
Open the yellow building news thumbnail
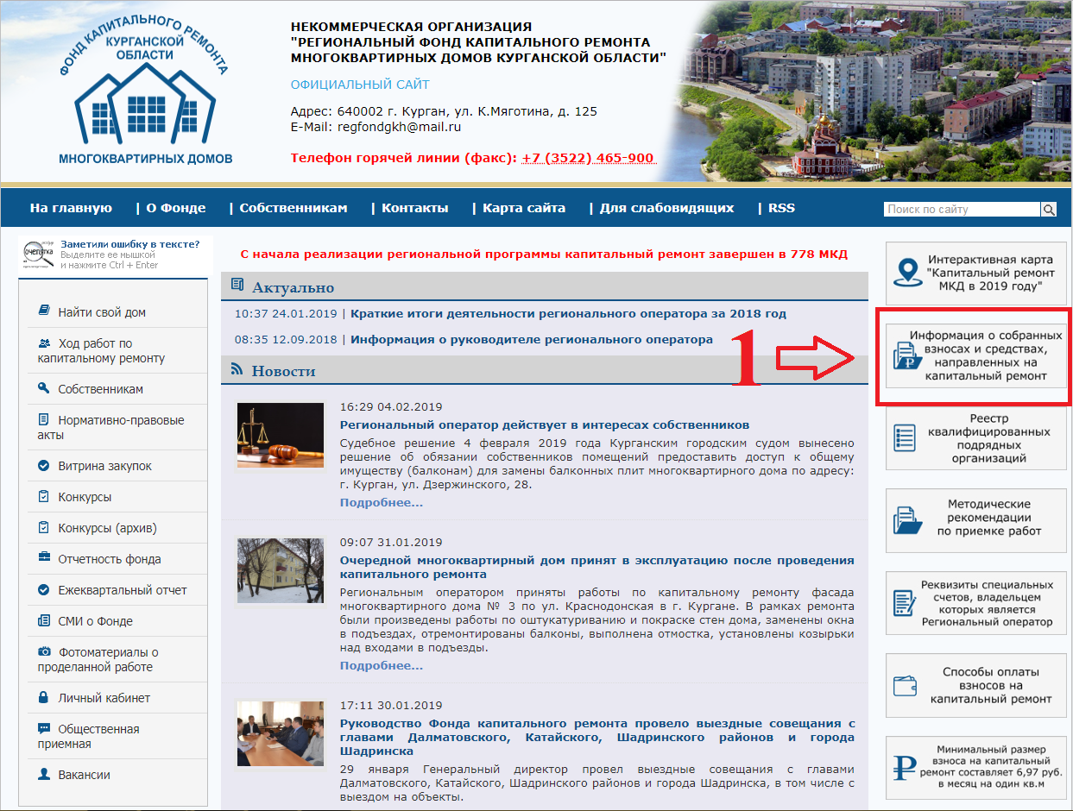[x=281, y=571]
